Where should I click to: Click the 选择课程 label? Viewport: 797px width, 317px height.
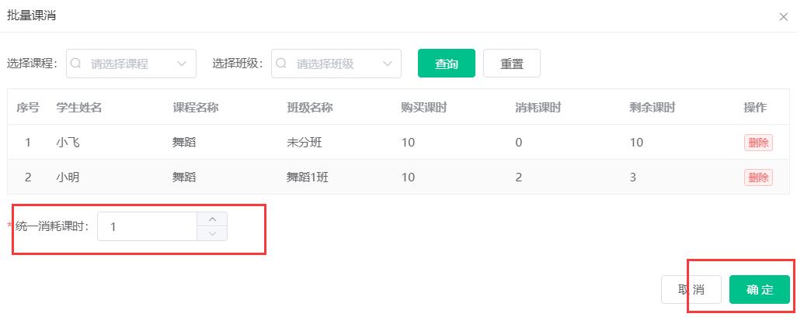click(33, 64)
